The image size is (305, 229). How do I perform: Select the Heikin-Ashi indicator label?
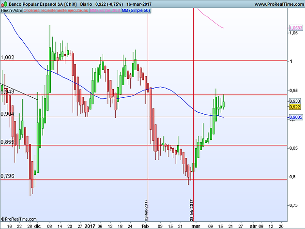click(11, 11)
